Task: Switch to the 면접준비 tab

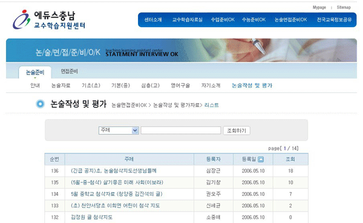Action: pyautogui.click(x=69, y=71)
